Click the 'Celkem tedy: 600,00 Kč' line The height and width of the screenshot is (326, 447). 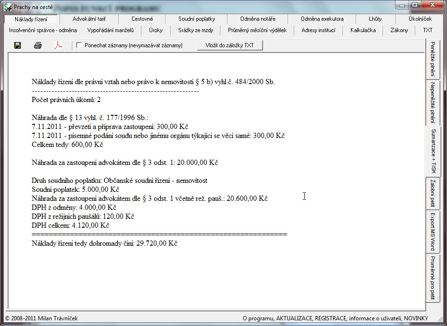67,145
